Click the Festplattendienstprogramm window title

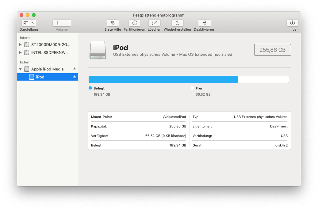point(159,15)
